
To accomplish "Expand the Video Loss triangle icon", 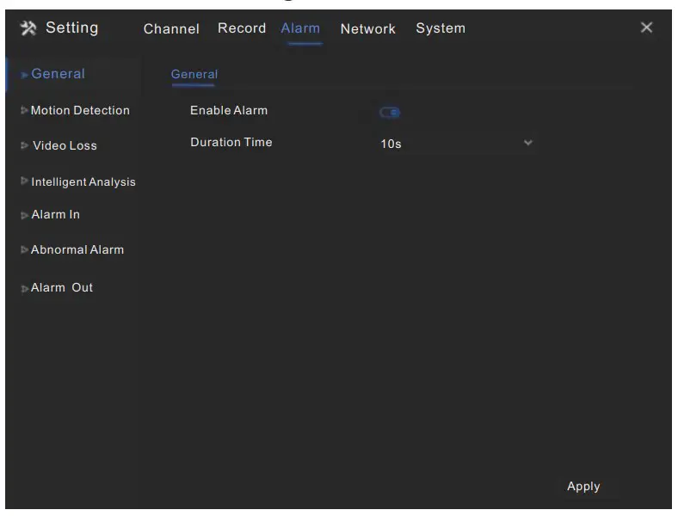I will click(x=24, y=146).
